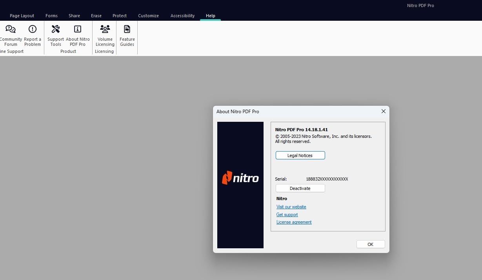The width and height of the screenshot is (482, 280).
Task: View the Legal Notices
Action: coord(300,155)
